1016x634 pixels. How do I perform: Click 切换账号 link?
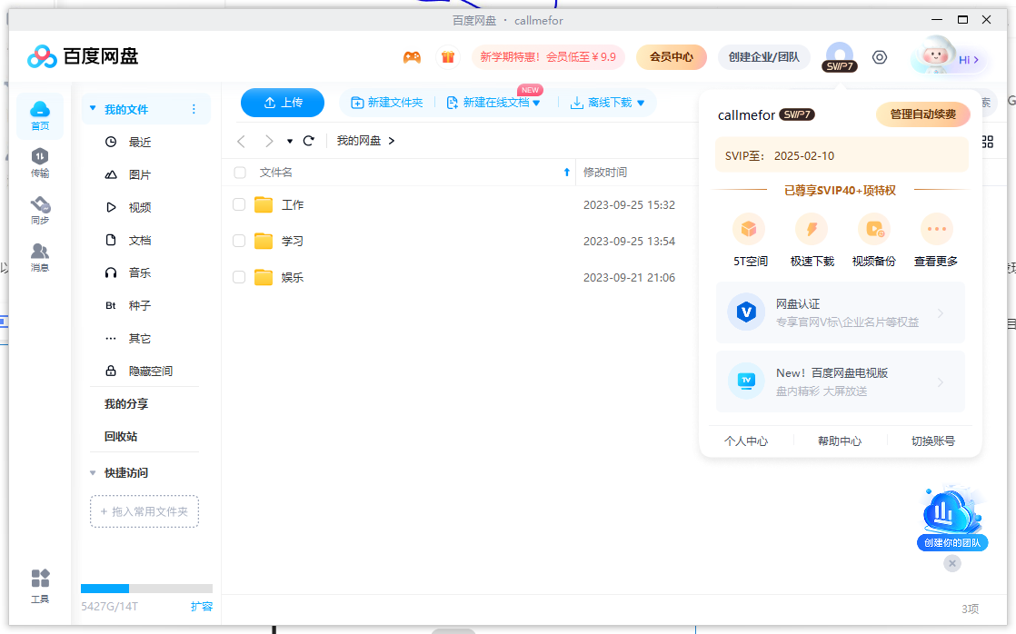tap(933, 441)
